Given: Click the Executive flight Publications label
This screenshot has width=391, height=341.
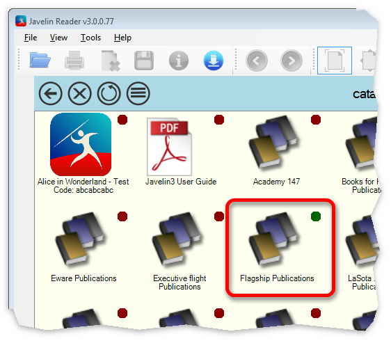Looking at the screenshot, I should pos(179,283).
